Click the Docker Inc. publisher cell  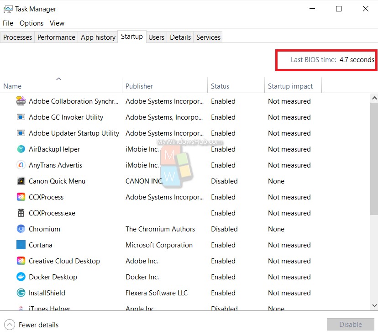tap(142, 277)
